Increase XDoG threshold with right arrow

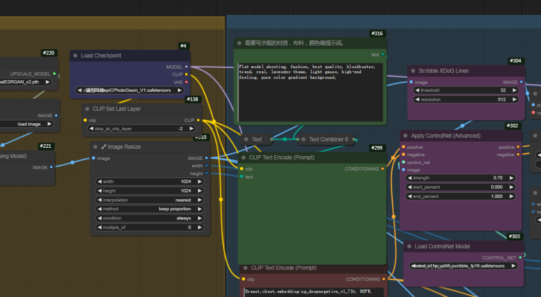(514, 90)
